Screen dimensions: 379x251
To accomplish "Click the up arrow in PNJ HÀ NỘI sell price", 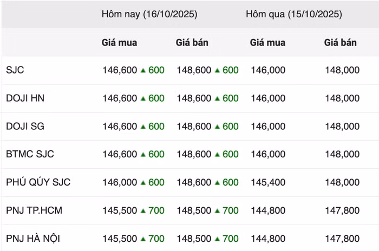I will click(217, 239).
